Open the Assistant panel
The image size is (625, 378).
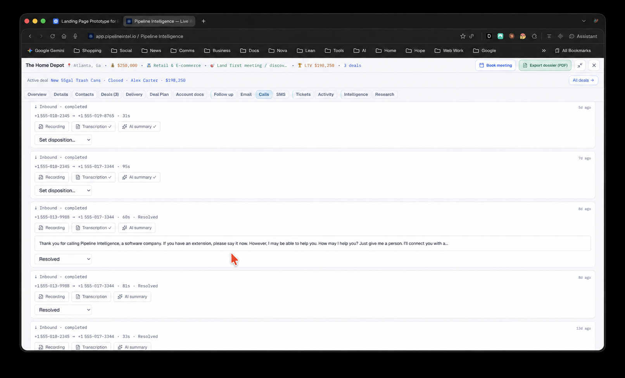click(583, 36)
